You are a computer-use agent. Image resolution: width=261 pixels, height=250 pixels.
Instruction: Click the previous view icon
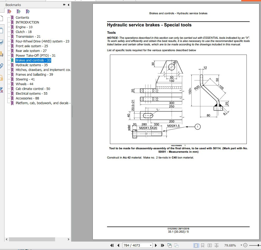click(x=169, y=245)
